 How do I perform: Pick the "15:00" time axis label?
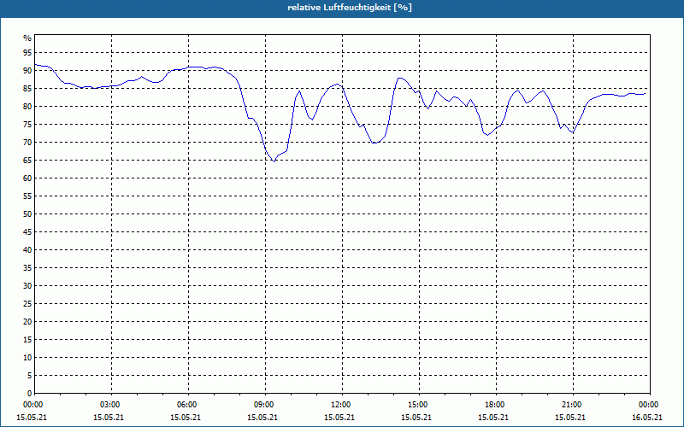coord(419,405)
